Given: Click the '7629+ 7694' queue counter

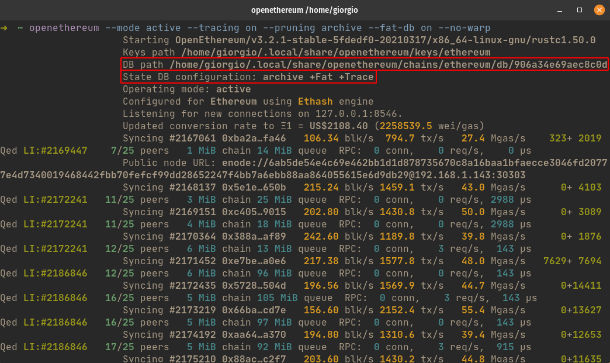Looking at the screenshot, I should pyautogui.click(x=572, y=261).
